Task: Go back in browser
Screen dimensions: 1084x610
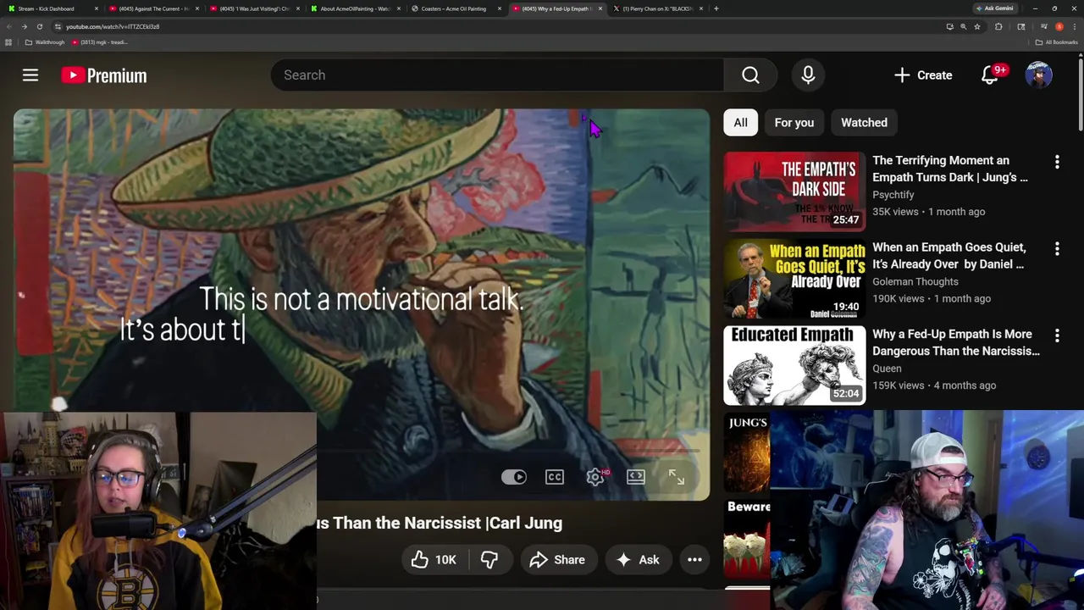Action: pyautogui.click(x=9, y=26)
